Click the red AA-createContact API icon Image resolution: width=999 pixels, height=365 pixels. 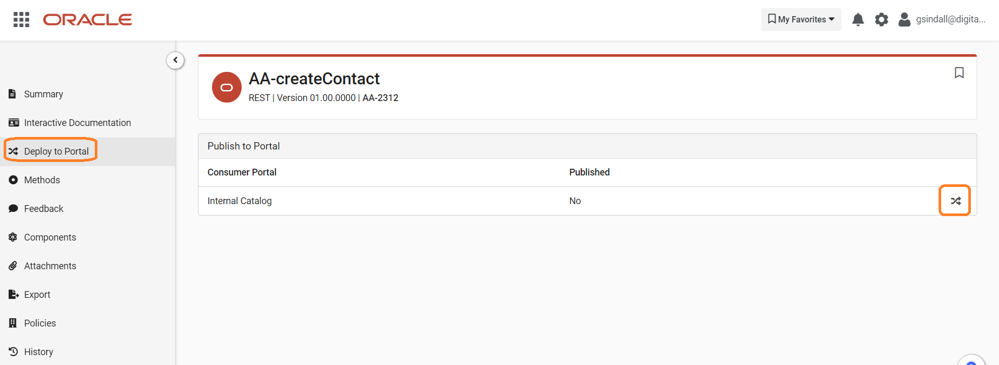coord(227,87)
